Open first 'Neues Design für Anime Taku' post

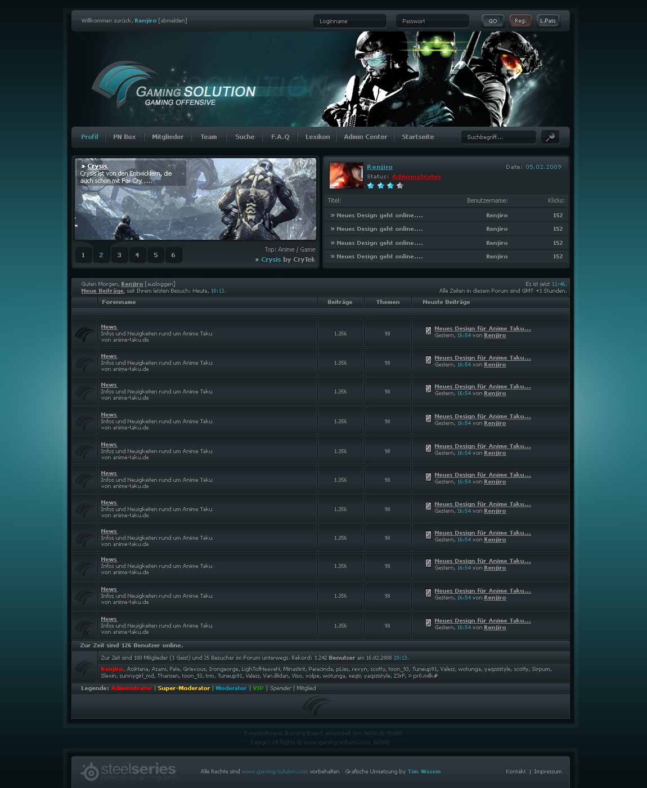[x=483, y=329]
